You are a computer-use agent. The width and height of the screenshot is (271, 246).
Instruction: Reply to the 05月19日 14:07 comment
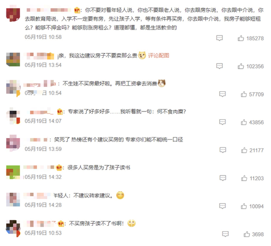coord(222,122)
